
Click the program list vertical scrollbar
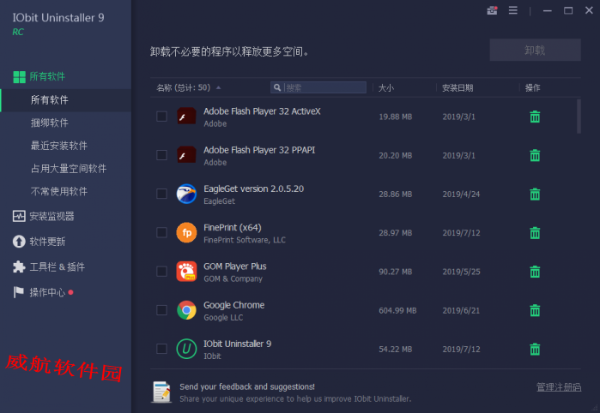click(579, 117)
